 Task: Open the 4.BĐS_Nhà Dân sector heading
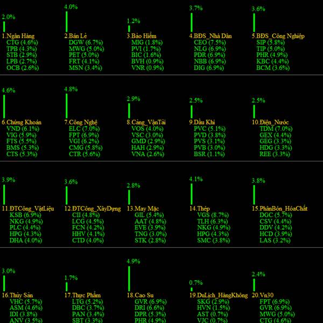pyautogui.click(x=210, y=36)
